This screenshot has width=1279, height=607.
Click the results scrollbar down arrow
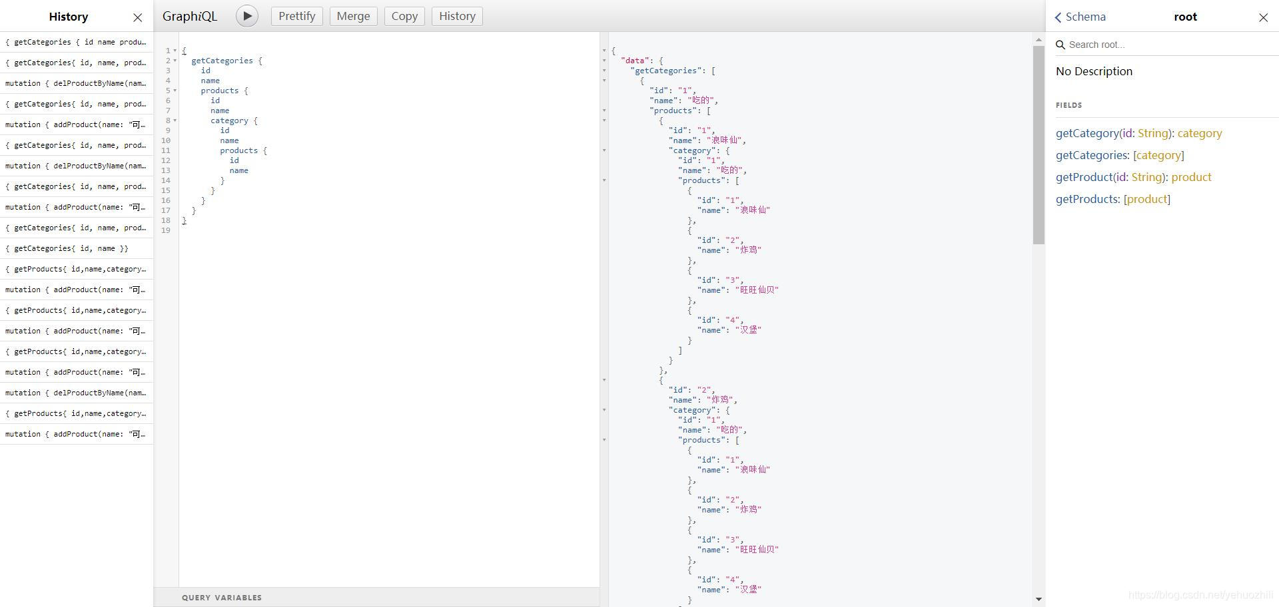[x=1039, y=600]
